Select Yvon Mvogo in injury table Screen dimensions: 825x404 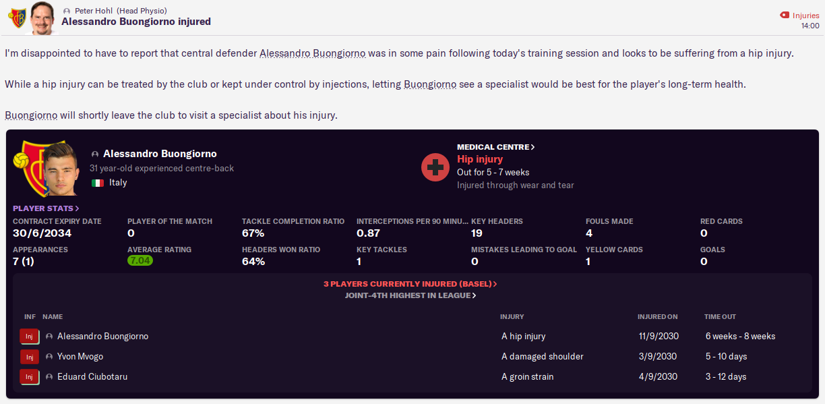(80, 357)
